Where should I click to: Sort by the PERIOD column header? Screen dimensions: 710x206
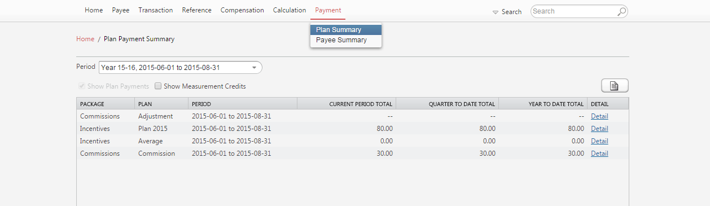(243, 104)
